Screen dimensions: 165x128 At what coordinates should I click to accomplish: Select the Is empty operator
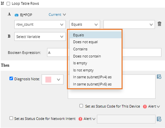pos(96,63)
